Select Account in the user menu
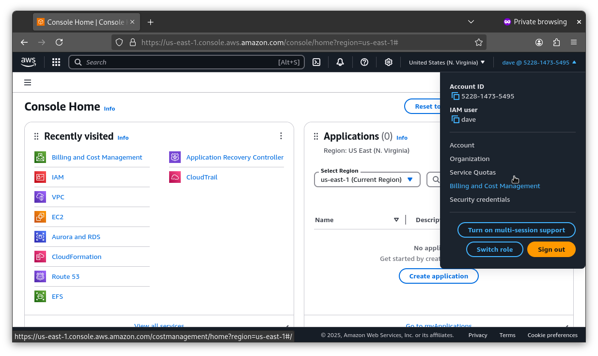Screen dimensions: 598x356 click(x=462, y=145)
